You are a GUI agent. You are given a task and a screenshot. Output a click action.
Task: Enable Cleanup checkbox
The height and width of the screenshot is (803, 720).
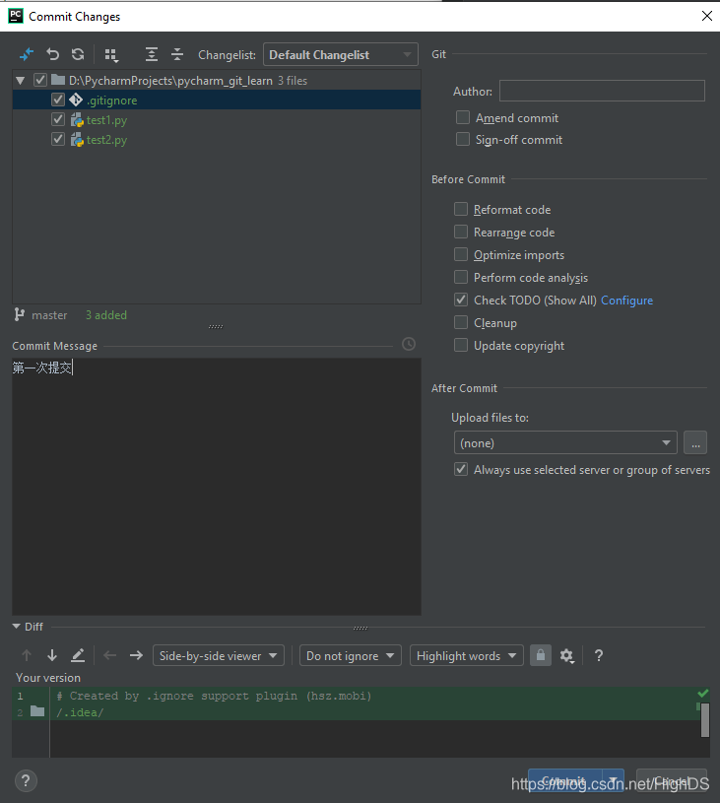pos(461,322)
